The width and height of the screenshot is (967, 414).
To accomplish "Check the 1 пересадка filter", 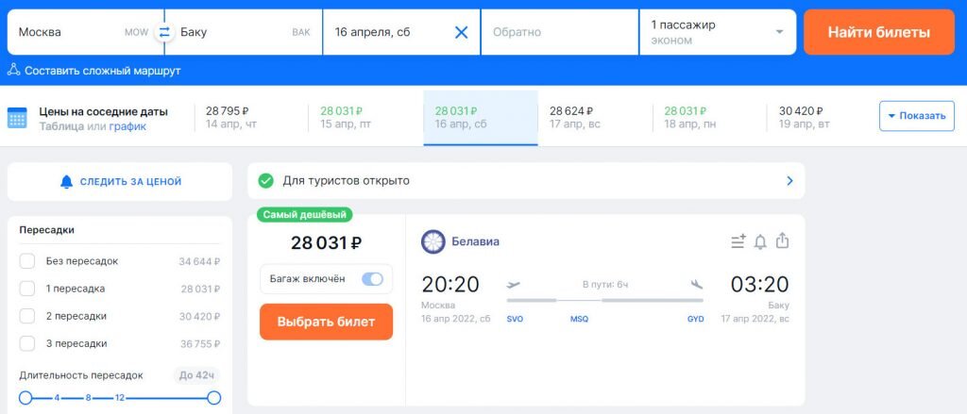I will pyautogui.click(x=27, y=289).
